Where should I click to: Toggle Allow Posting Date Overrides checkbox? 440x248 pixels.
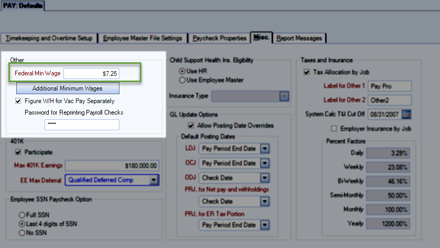[x=191, y=126]
